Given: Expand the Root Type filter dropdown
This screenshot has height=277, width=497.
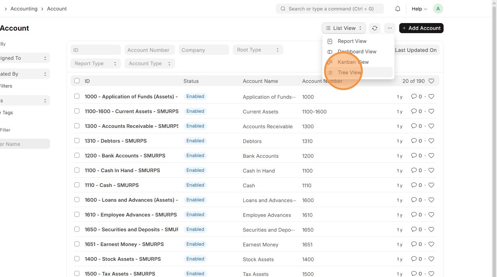Looking at the screenshot, I should point(258,50).
